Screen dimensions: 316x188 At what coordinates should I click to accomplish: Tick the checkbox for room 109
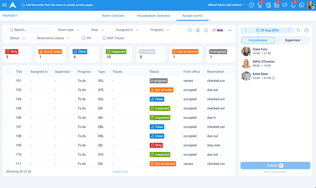pos(8,145)
